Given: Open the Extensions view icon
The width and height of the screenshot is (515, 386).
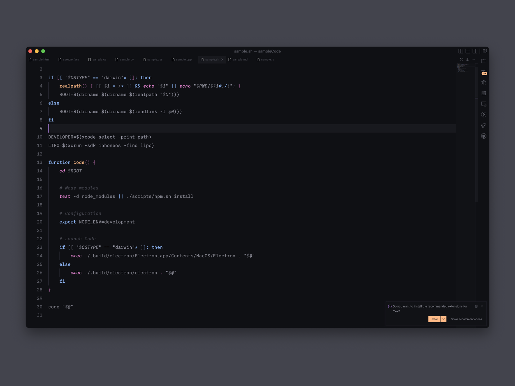Looking at the screenshot, I should click(x=483, y=93).
